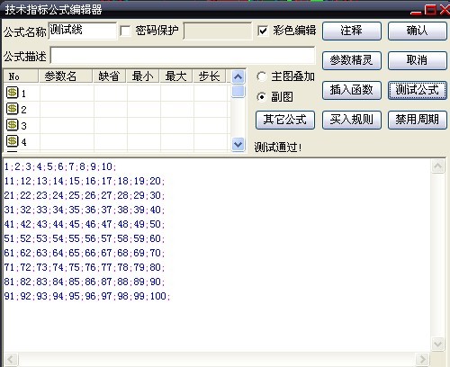This screenshot has width=450, height=367.
Task: Open the 禁用周期 settings
Action: (x=418, y=120)
